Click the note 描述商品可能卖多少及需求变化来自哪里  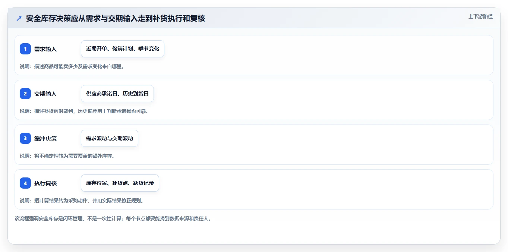72,66
